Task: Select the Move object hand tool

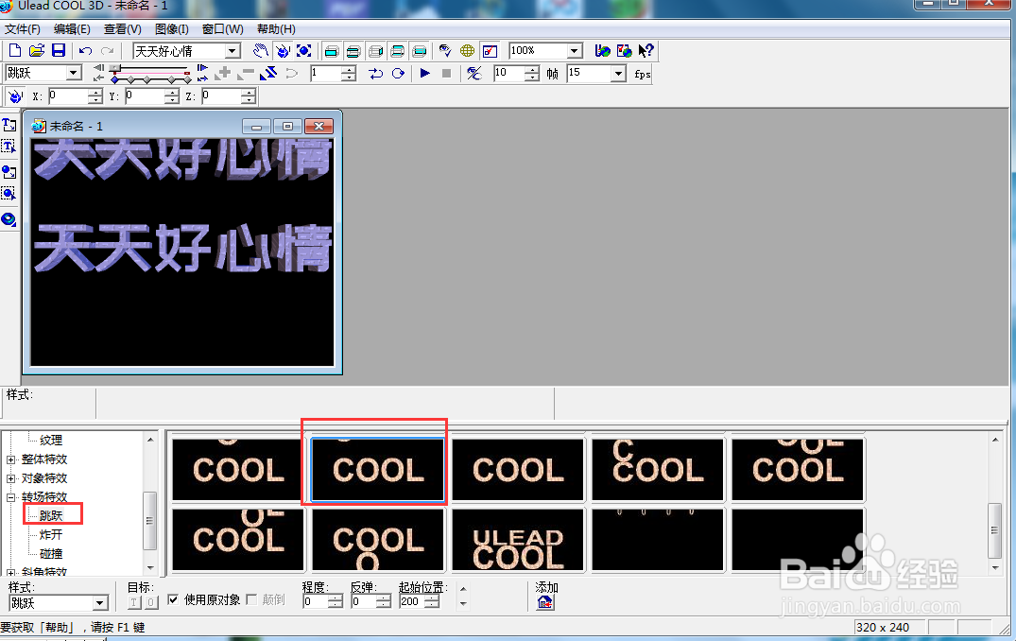Action: (x=261, y=50)
